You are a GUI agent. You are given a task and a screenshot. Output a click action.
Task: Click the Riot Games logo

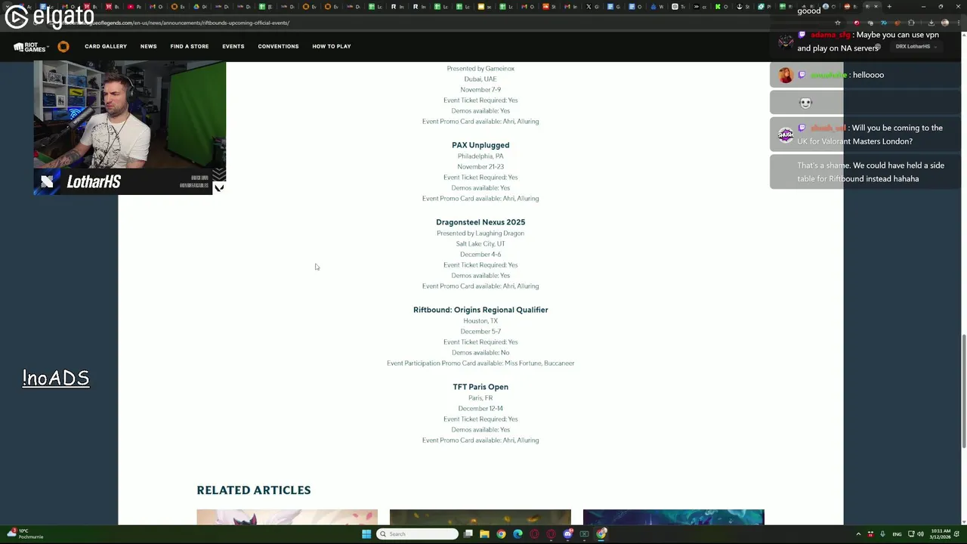click(x=30, y=46)
